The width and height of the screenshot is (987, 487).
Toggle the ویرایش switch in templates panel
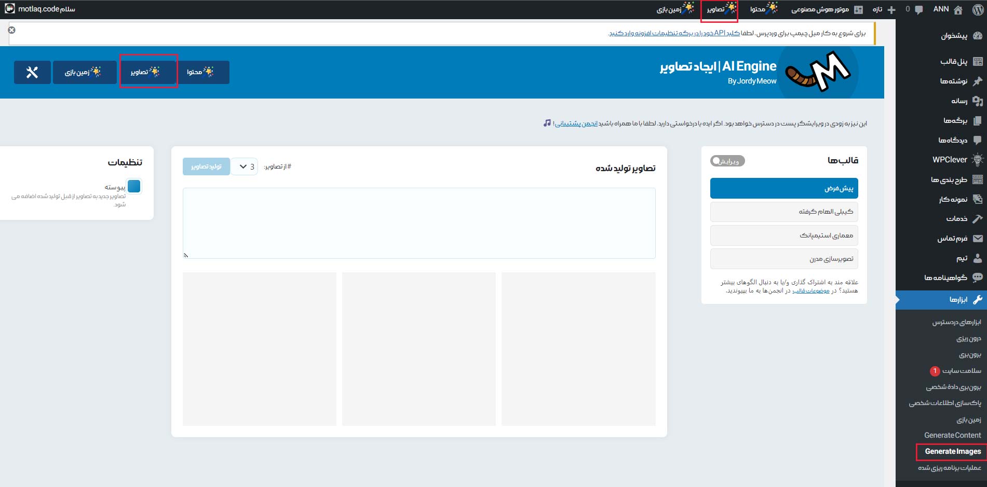click(x=727, y=161)
